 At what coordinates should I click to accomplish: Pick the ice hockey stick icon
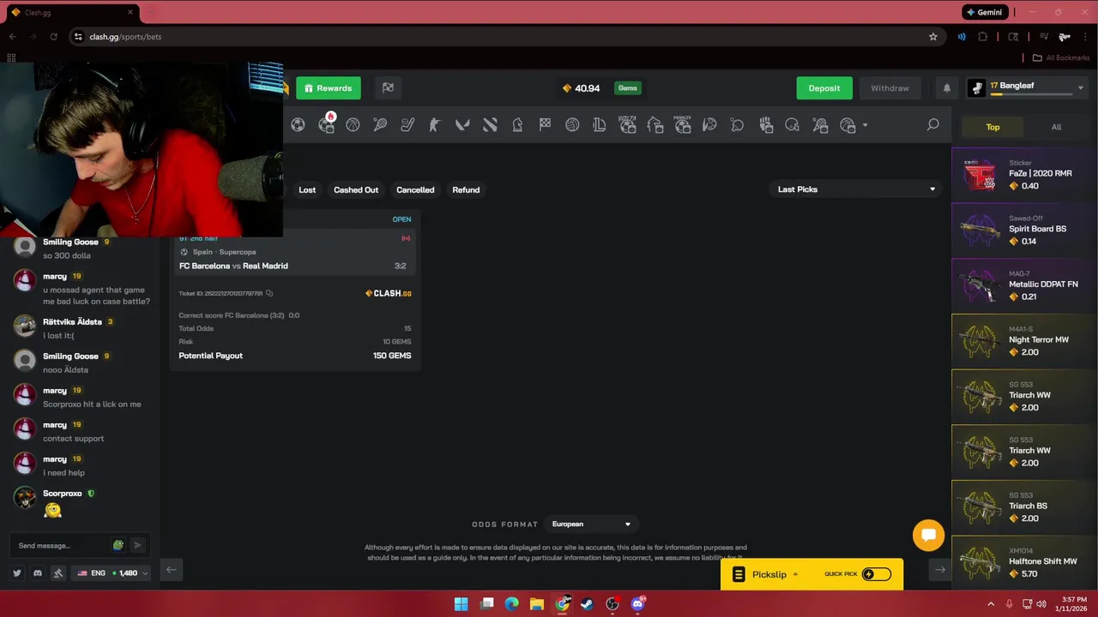click(407, 125)
